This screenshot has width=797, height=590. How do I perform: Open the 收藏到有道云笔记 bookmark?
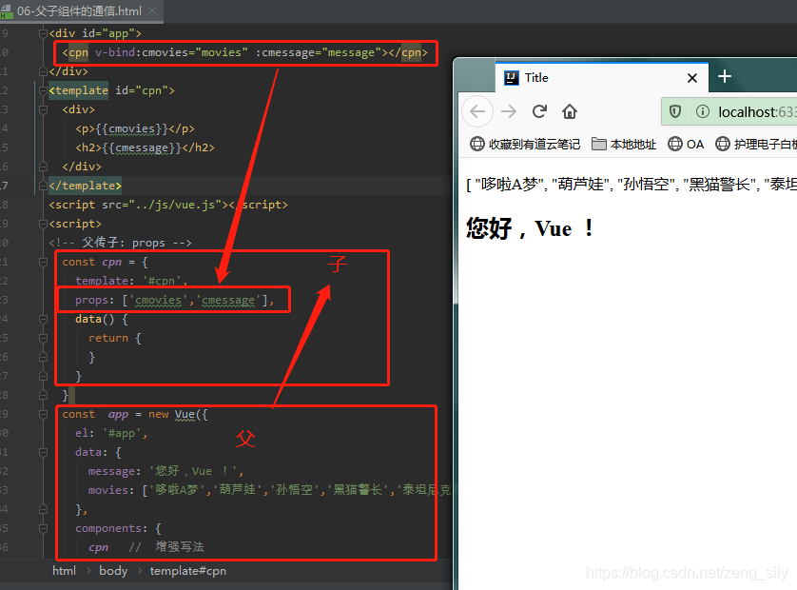pyautogui.click(x=525, y=145)
